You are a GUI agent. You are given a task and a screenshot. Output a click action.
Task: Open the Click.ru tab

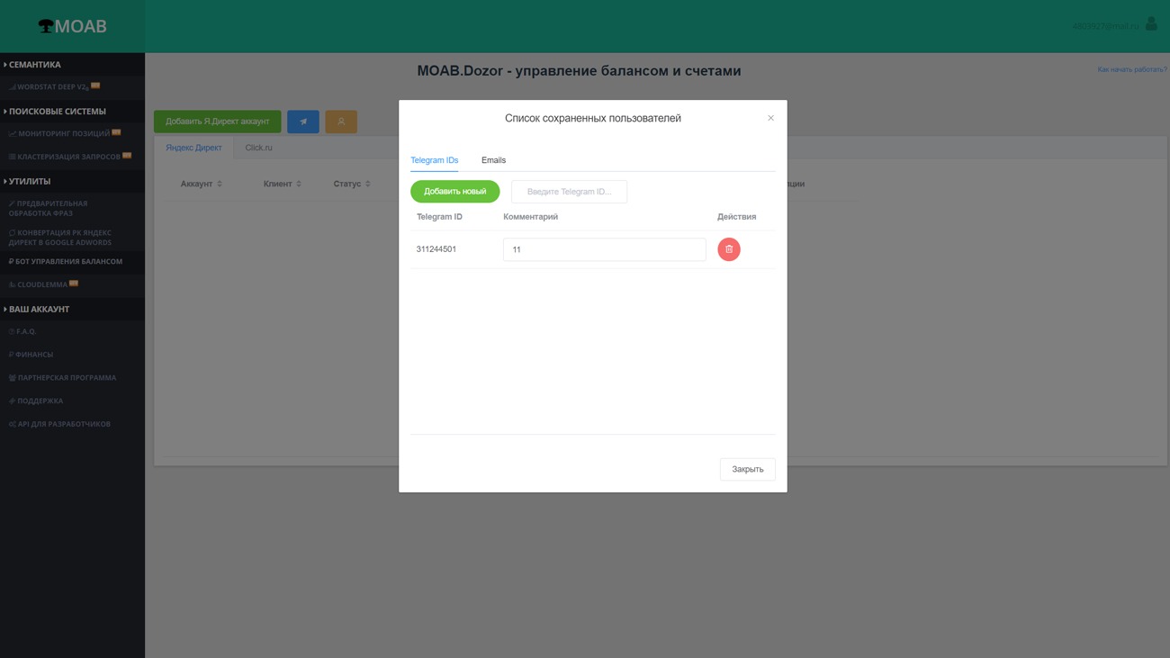click(258, 148)
